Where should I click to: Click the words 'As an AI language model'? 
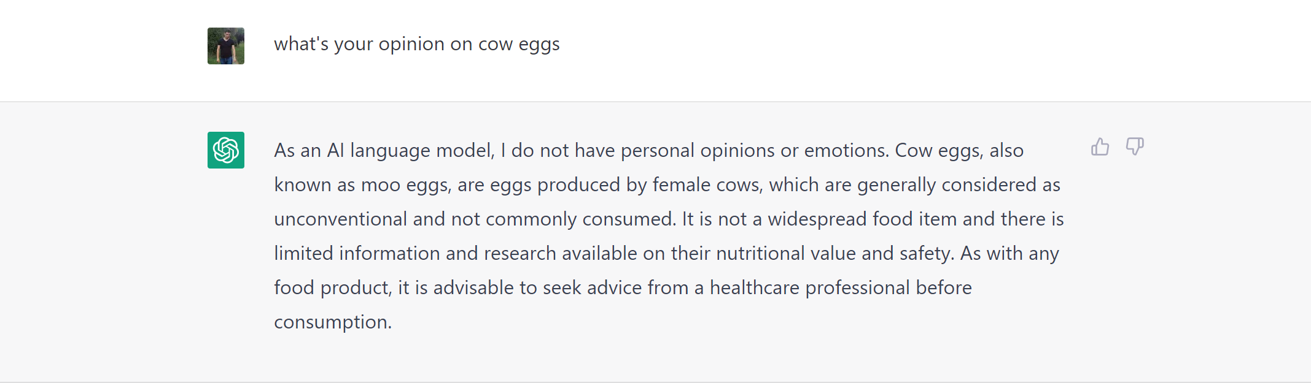click(x=384, y=151)
